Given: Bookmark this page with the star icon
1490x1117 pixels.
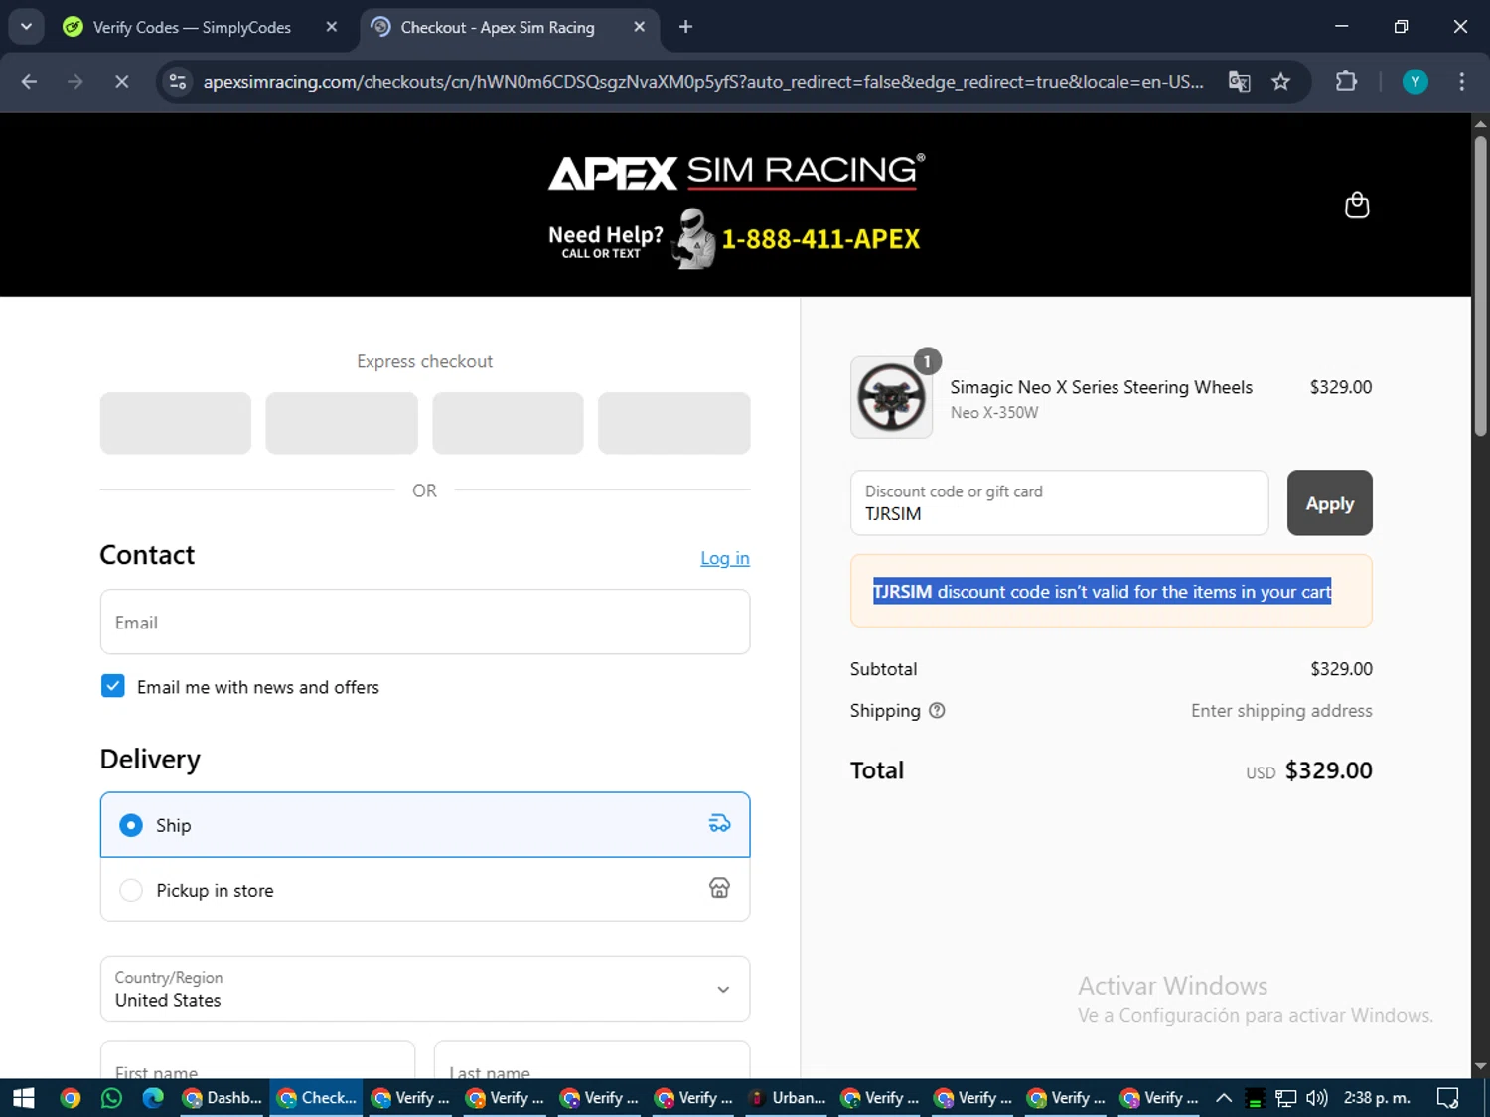Looking at the screenshot, I should point(1281,82).
